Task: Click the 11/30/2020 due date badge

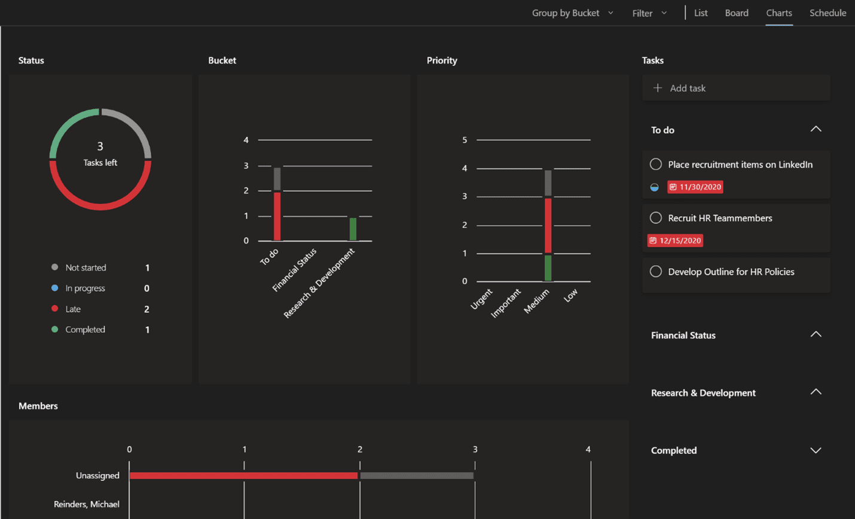Action: tap(695, 187)
